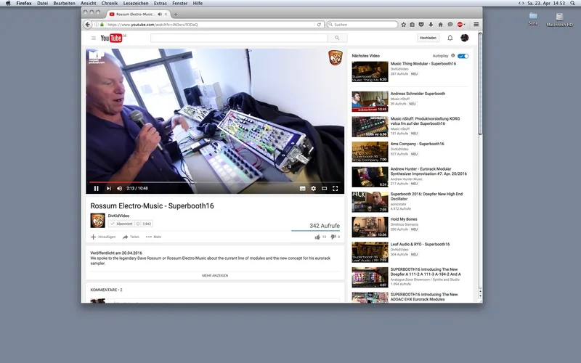Mute tab audio via speaker icon
The height and width of the screenshot is (363, 581).
(x=160, y=14)
